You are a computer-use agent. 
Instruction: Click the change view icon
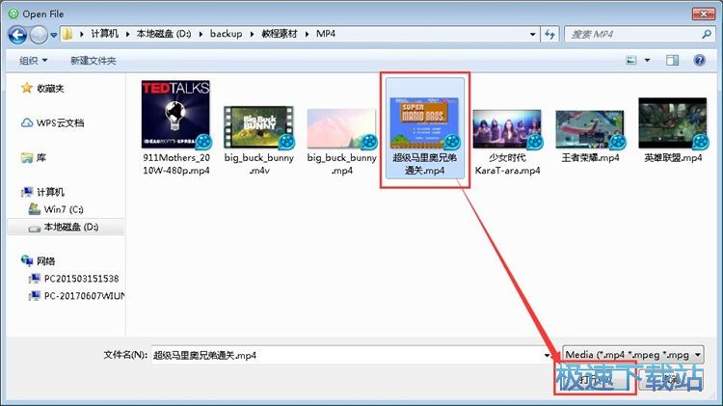pos(631,61)
